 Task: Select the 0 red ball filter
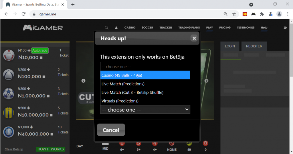pyautogui.click(x=205, y=143)
